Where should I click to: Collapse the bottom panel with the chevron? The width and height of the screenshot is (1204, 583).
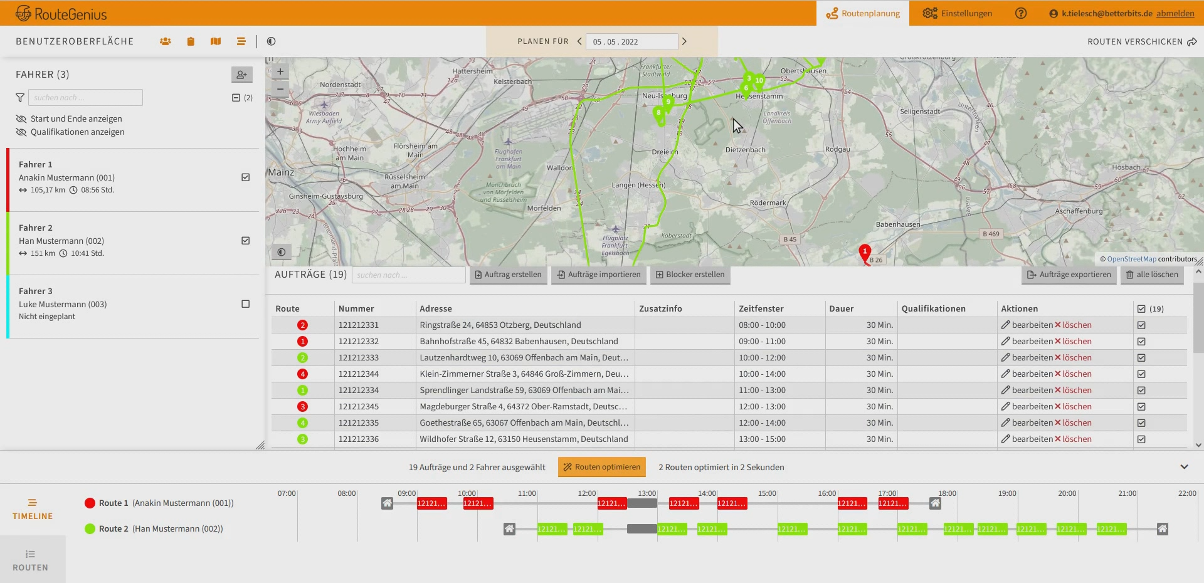click(1185, 466)
